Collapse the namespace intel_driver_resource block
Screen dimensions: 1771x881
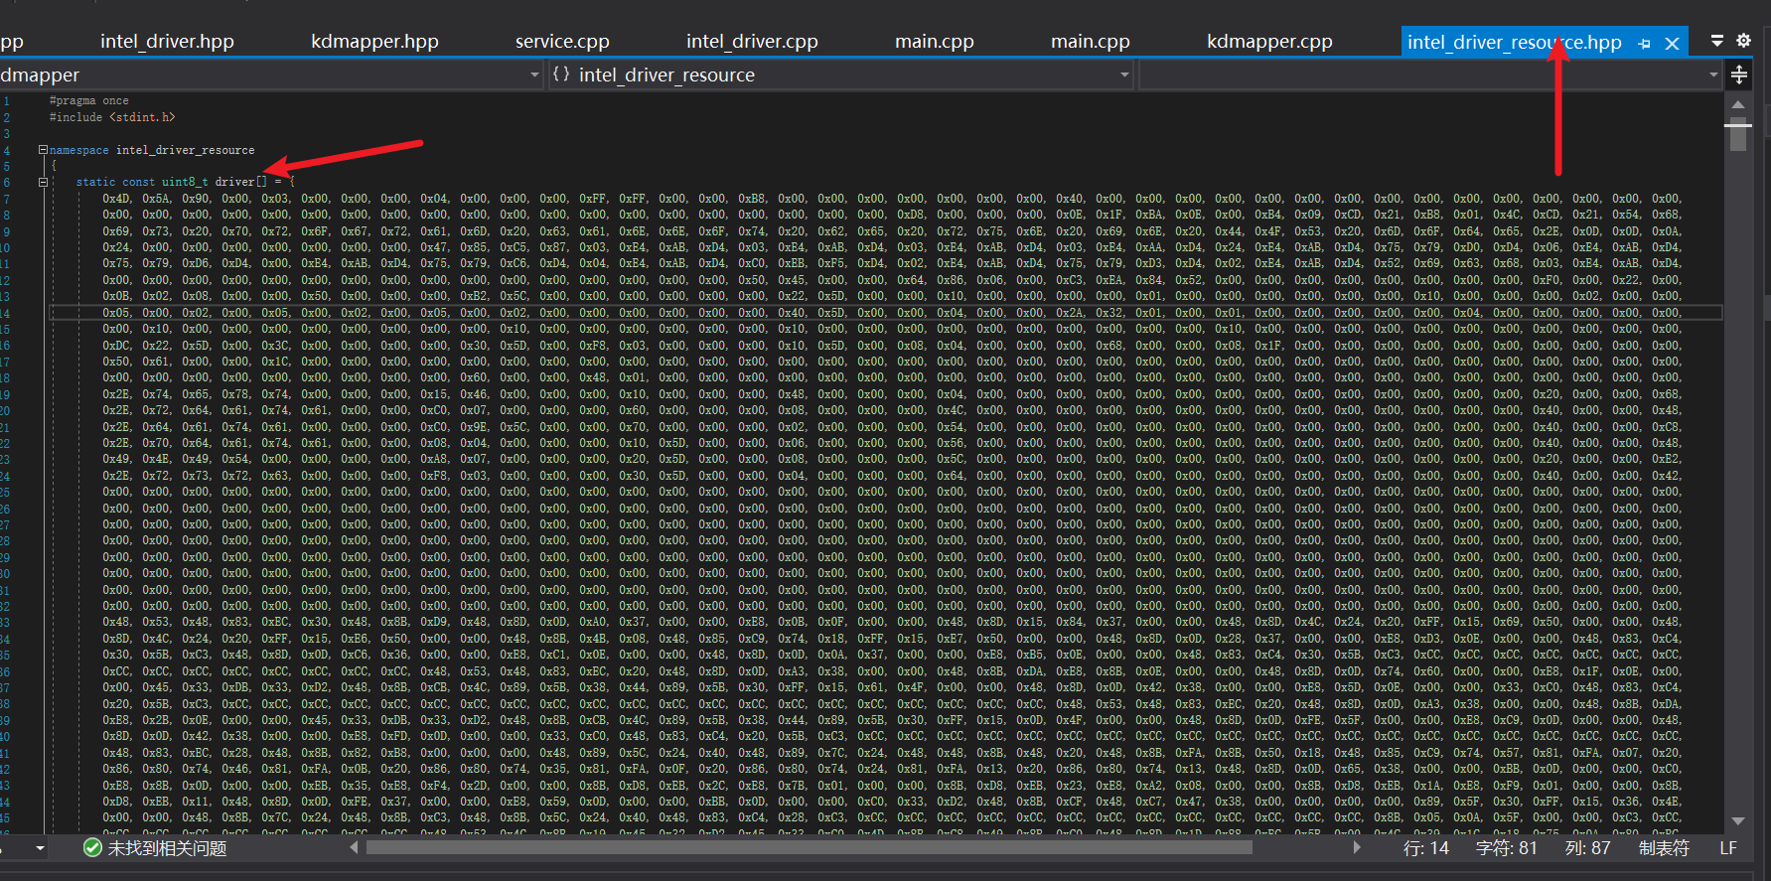[x=43, y=150]
